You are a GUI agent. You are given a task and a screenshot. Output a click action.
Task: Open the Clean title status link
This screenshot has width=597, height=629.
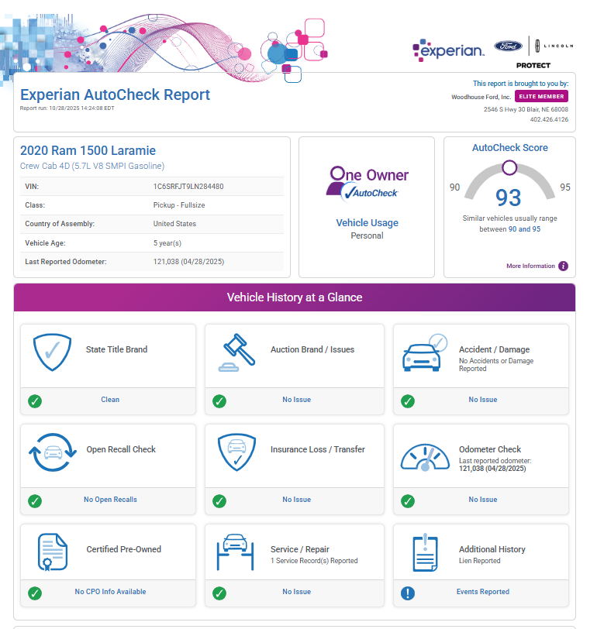click(x=110, y=400)
